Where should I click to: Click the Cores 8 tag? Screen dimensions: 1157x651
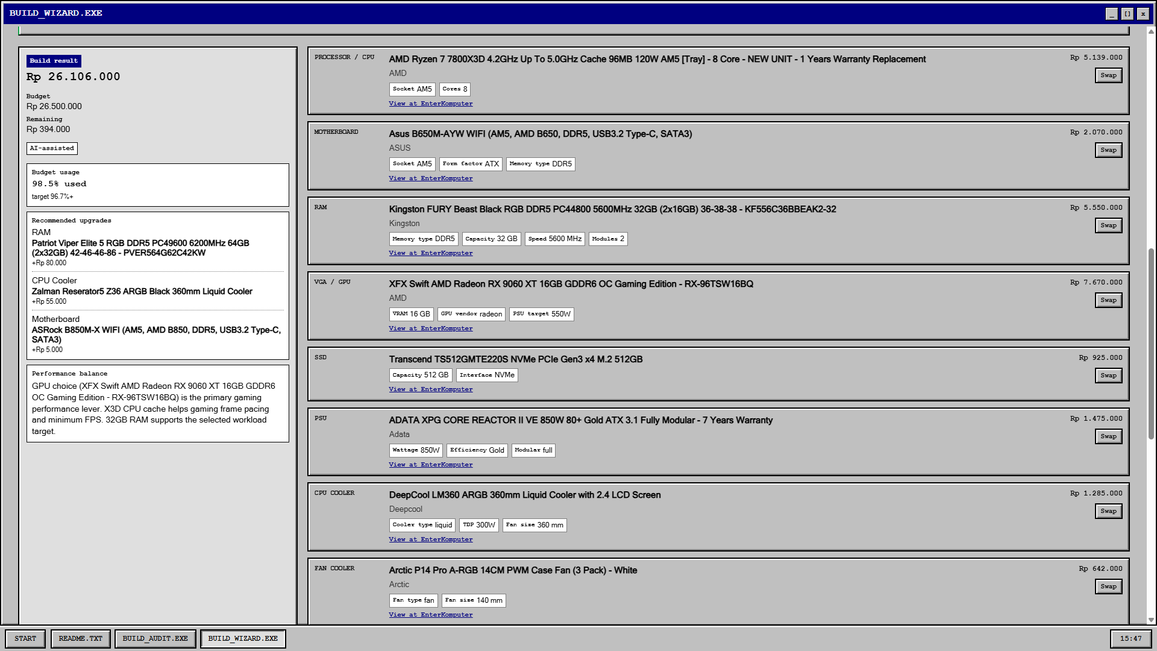(455, 89)
